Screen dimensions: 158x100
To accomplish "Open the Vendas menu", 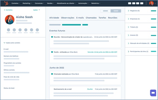I will coord(50,3).
